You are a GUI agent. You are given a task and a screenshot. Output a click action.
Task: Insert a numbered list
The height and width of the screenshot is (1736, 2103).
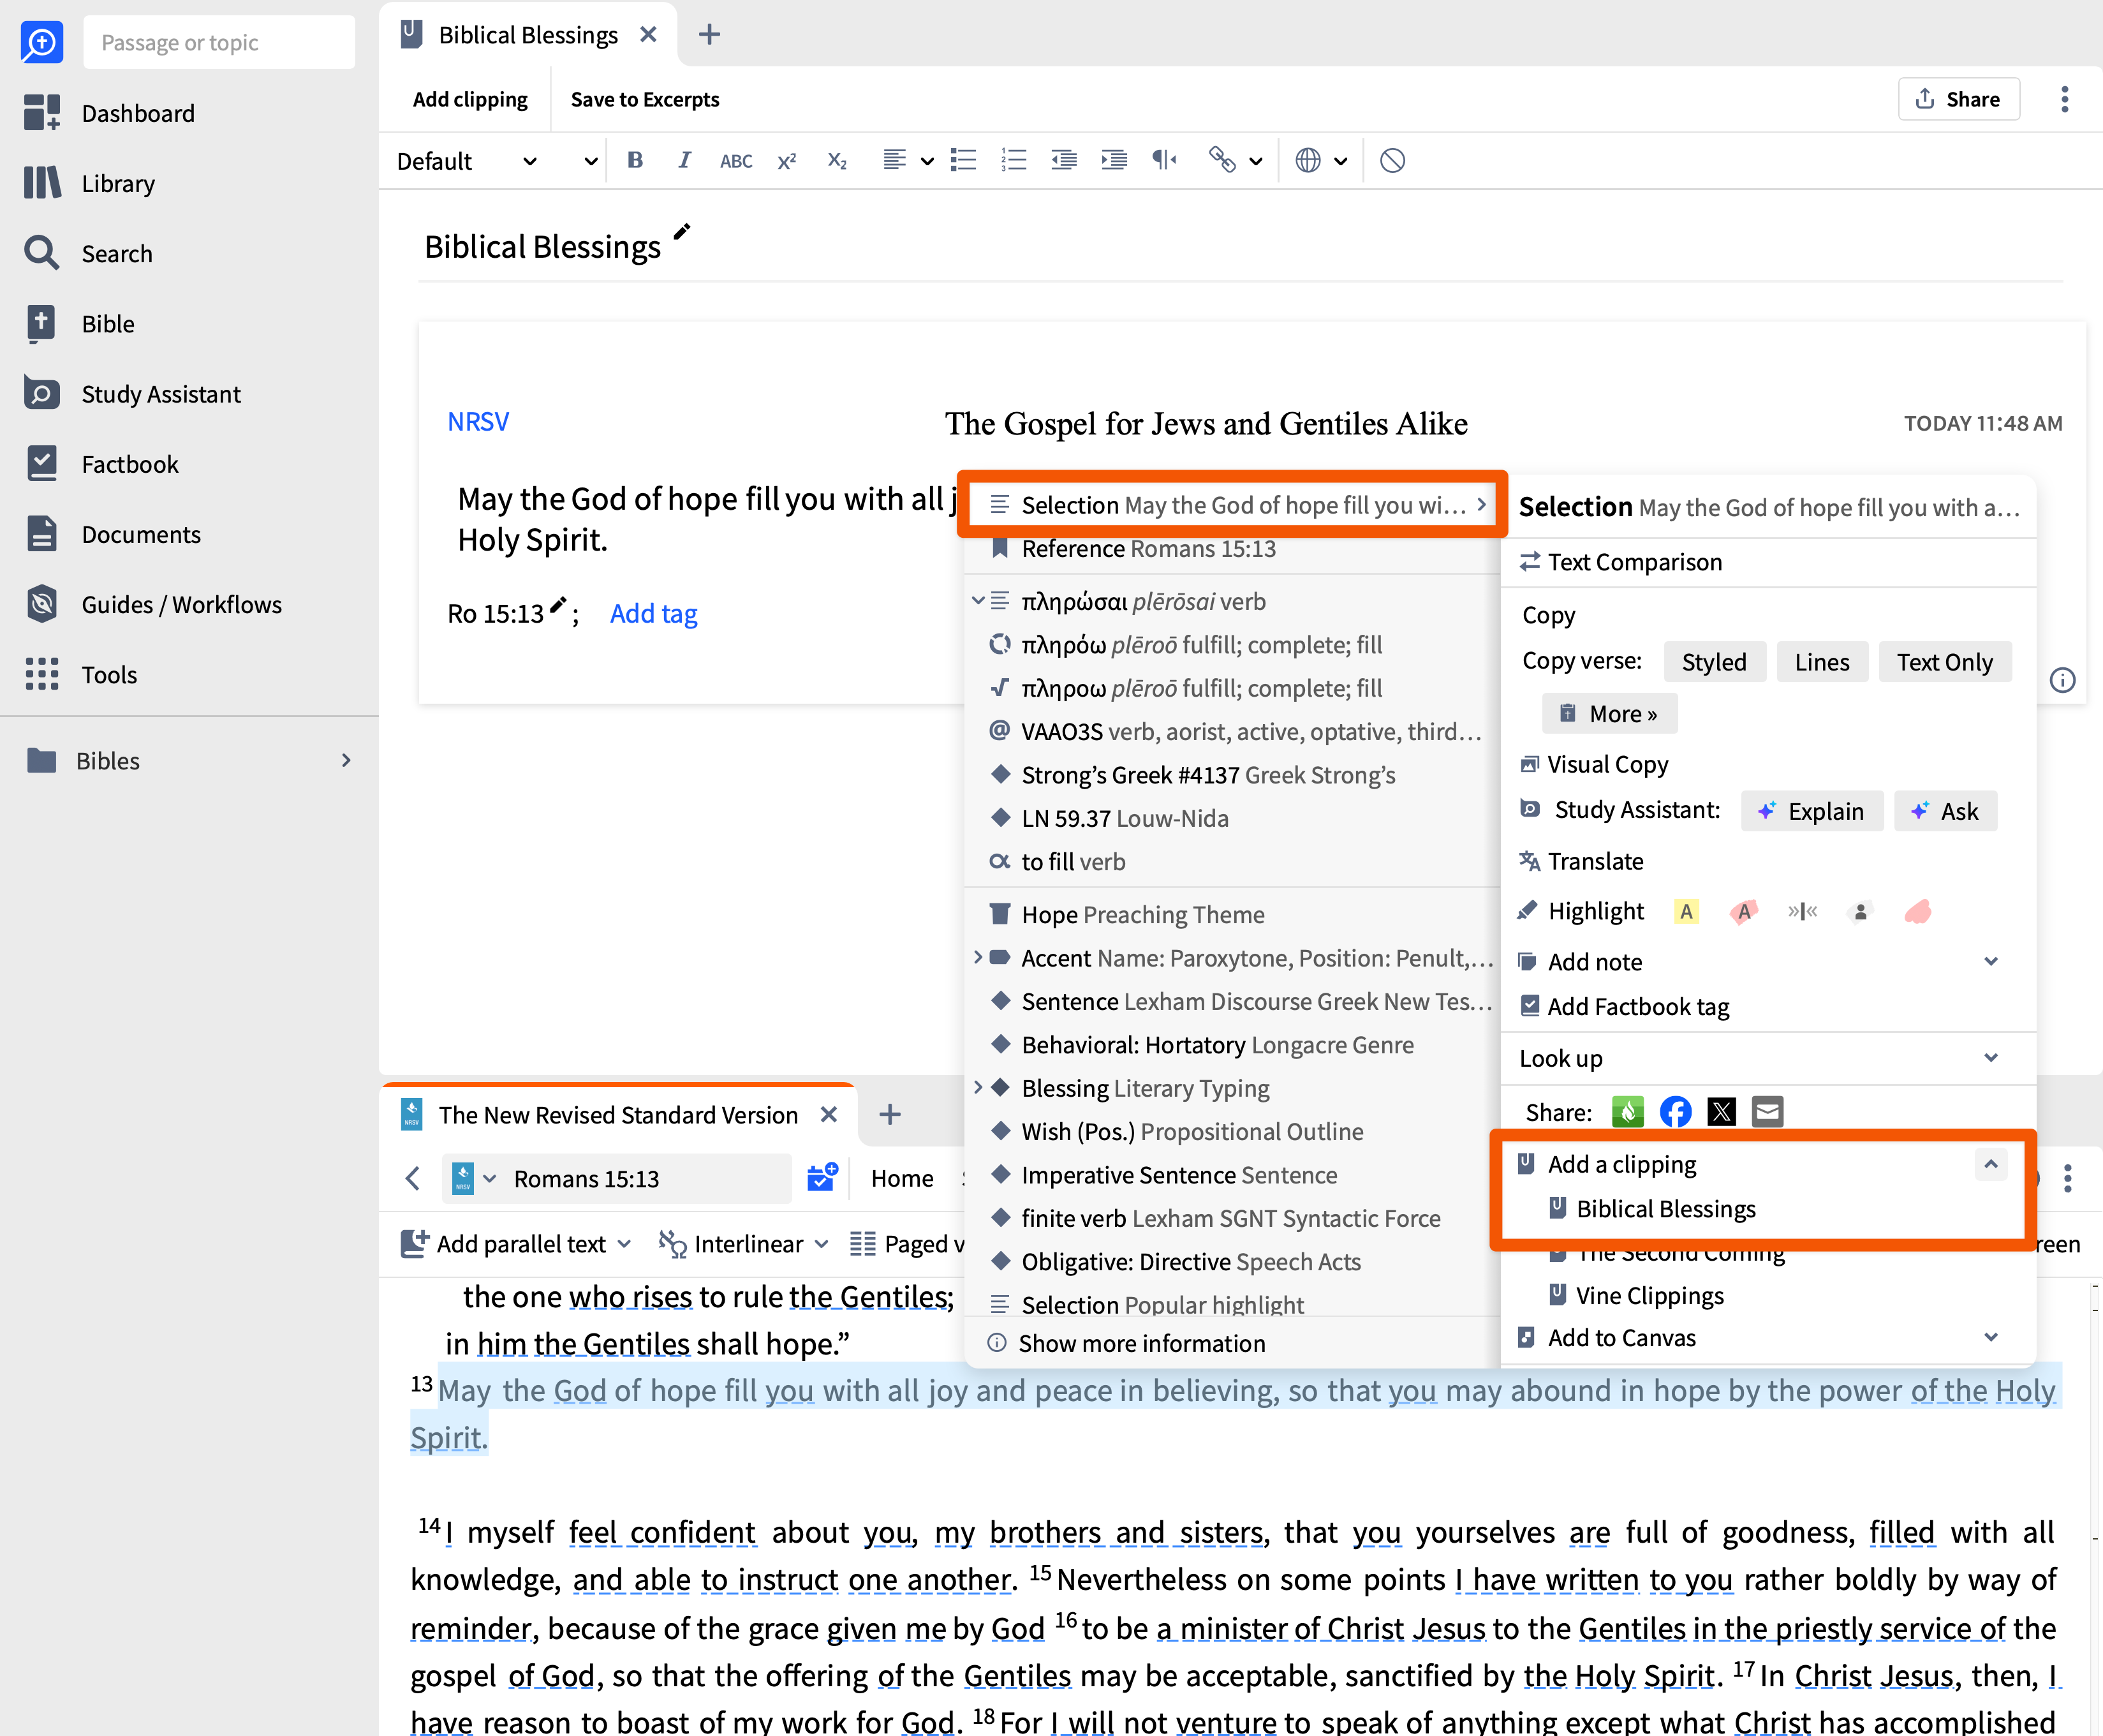tap(1014, 160)
